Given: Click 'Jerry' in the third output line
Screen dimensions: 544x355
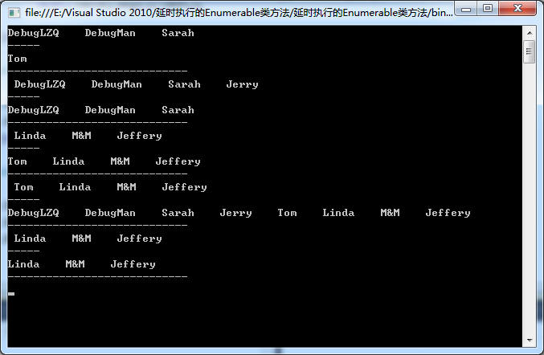Looking at the screenshot, I should pos(242,84).
